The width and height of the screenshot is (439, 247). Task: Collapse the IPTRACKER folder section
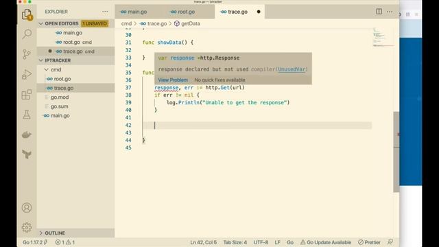click(58, 60)
